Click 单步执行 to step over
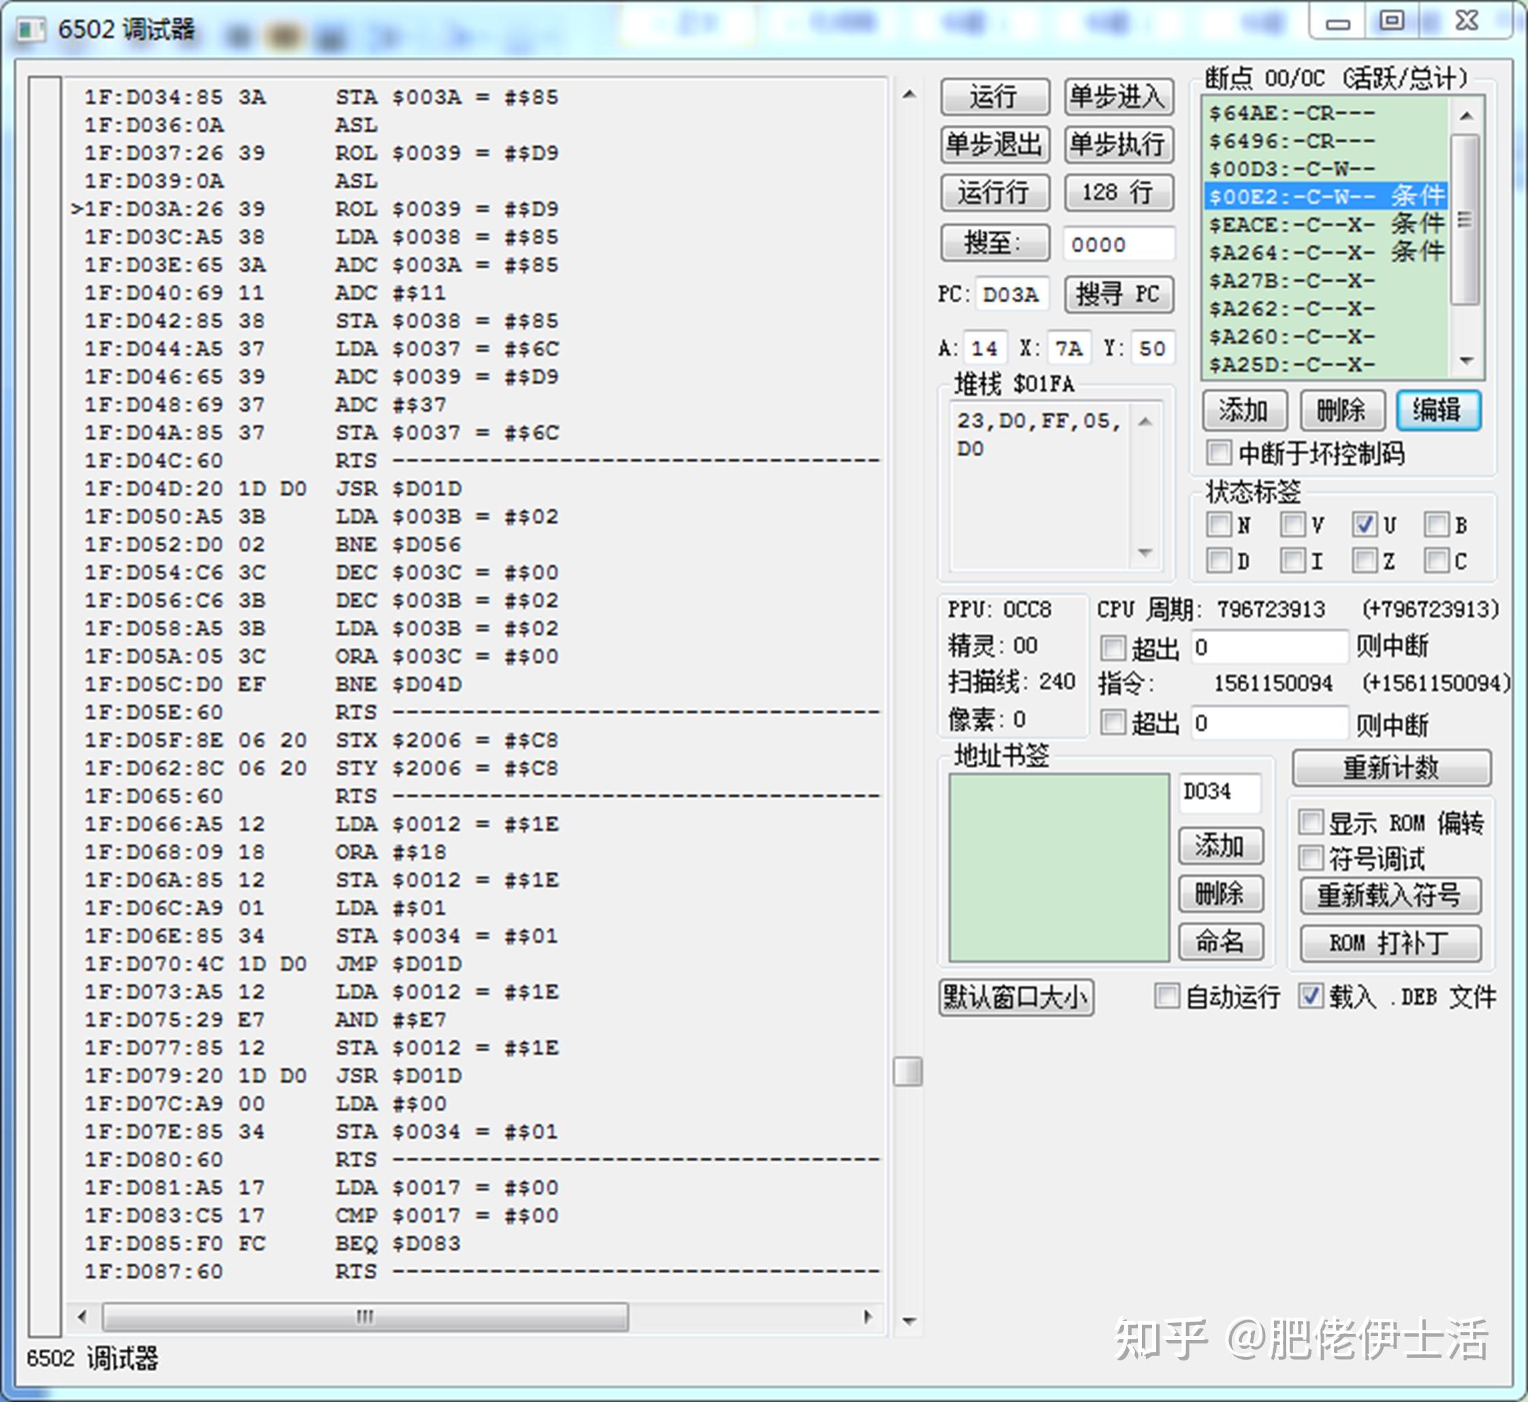This screenshot has width=1528, height=1402. 1117,146
